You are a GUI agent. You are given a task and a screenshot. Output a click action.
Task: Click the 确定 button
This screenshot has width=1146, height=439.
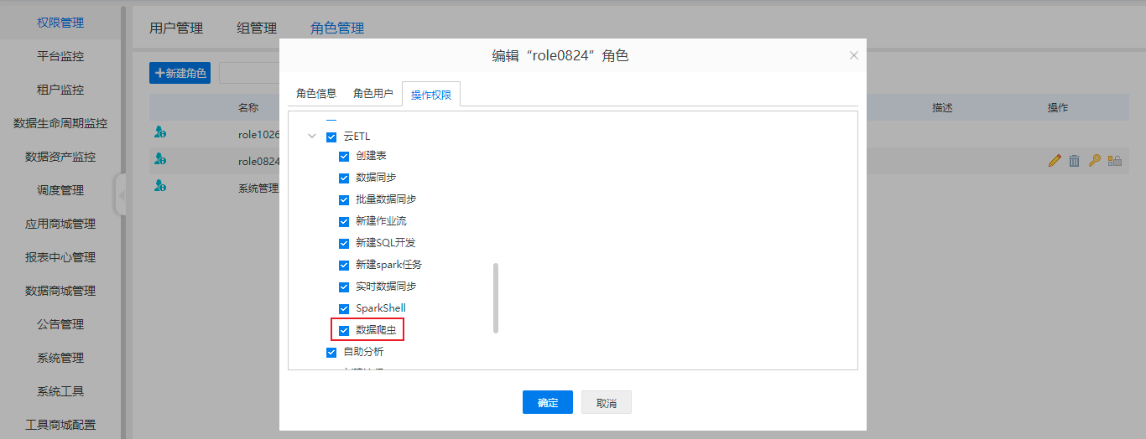pyautogui.click(x=548, y=402)
